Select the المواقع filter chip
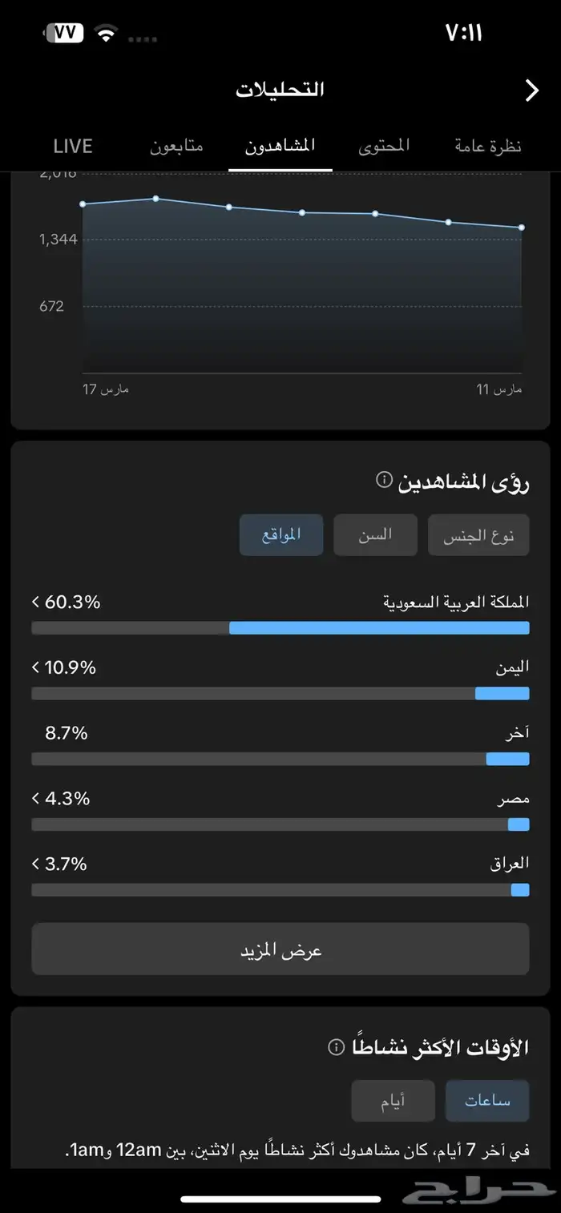The image size is (561, 1213). coord(281,535)
